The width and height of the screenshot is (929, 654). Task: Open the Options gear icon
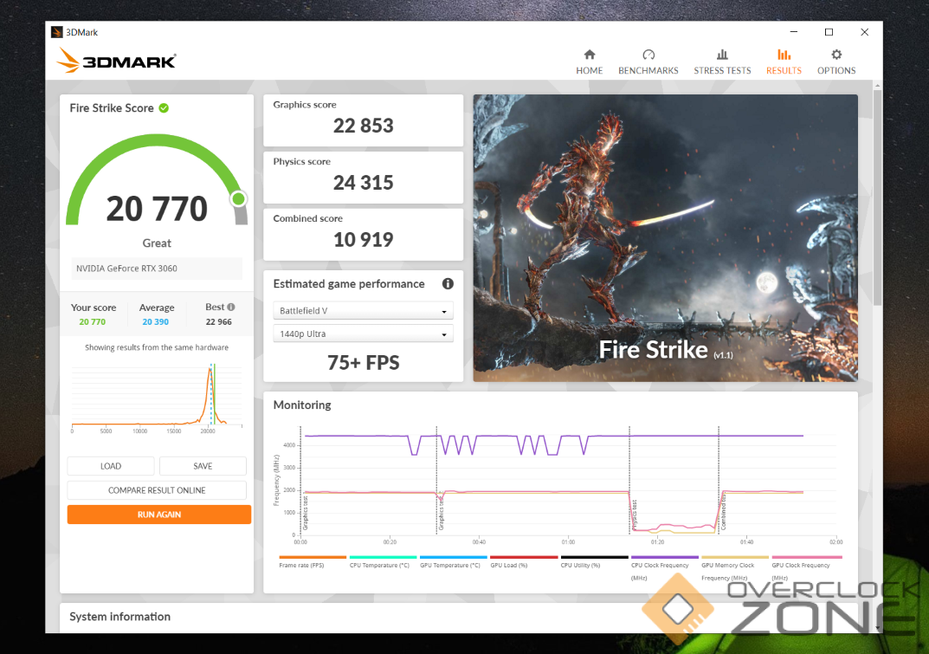pyautogui.click(x=836, y=55)
